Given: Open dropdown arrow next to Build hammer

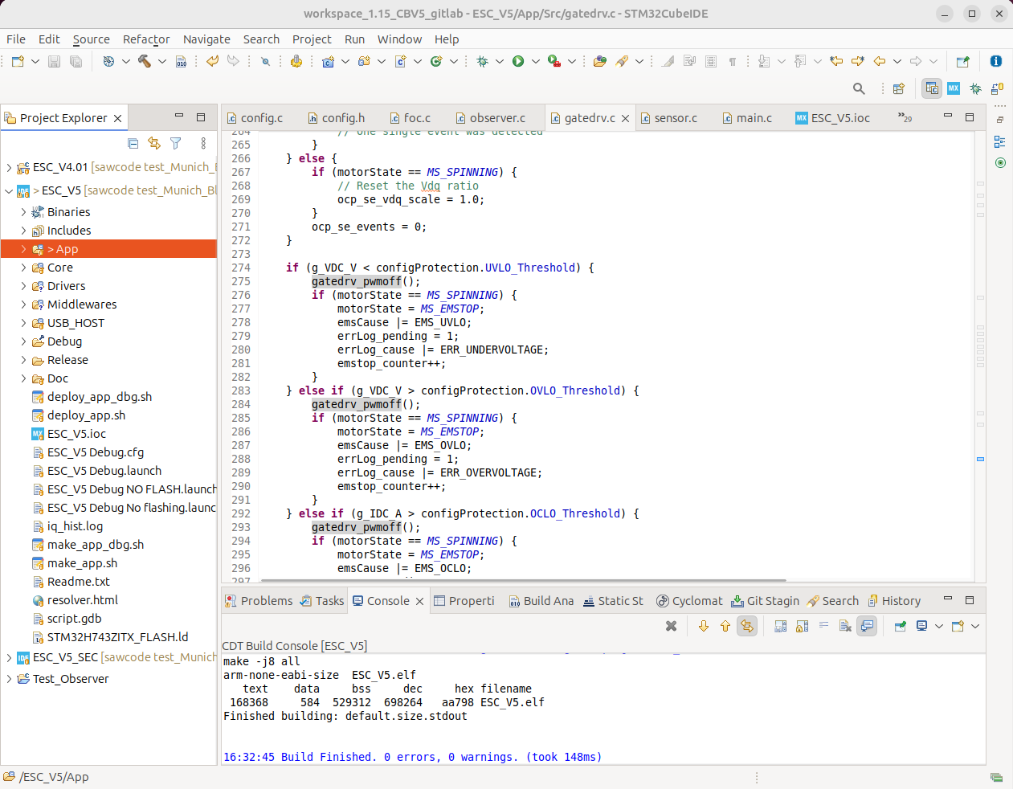Looking at the screenshot, I should tap(162, 61).
